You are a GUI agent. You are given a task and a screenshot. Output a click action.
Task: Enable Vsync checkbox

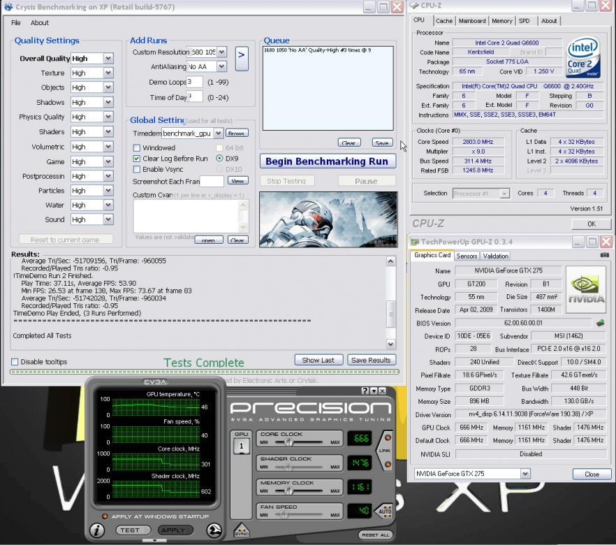[137, 169]
